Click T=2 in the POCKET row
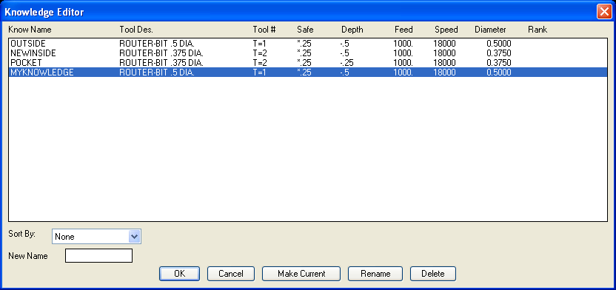 click(260, 63)
